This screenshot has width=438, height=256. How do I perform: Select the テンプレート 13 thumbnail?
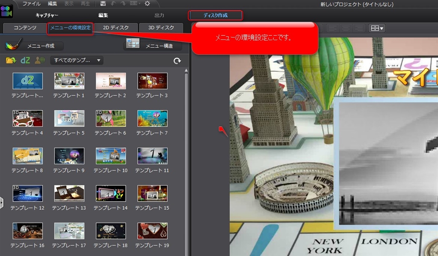69,193
